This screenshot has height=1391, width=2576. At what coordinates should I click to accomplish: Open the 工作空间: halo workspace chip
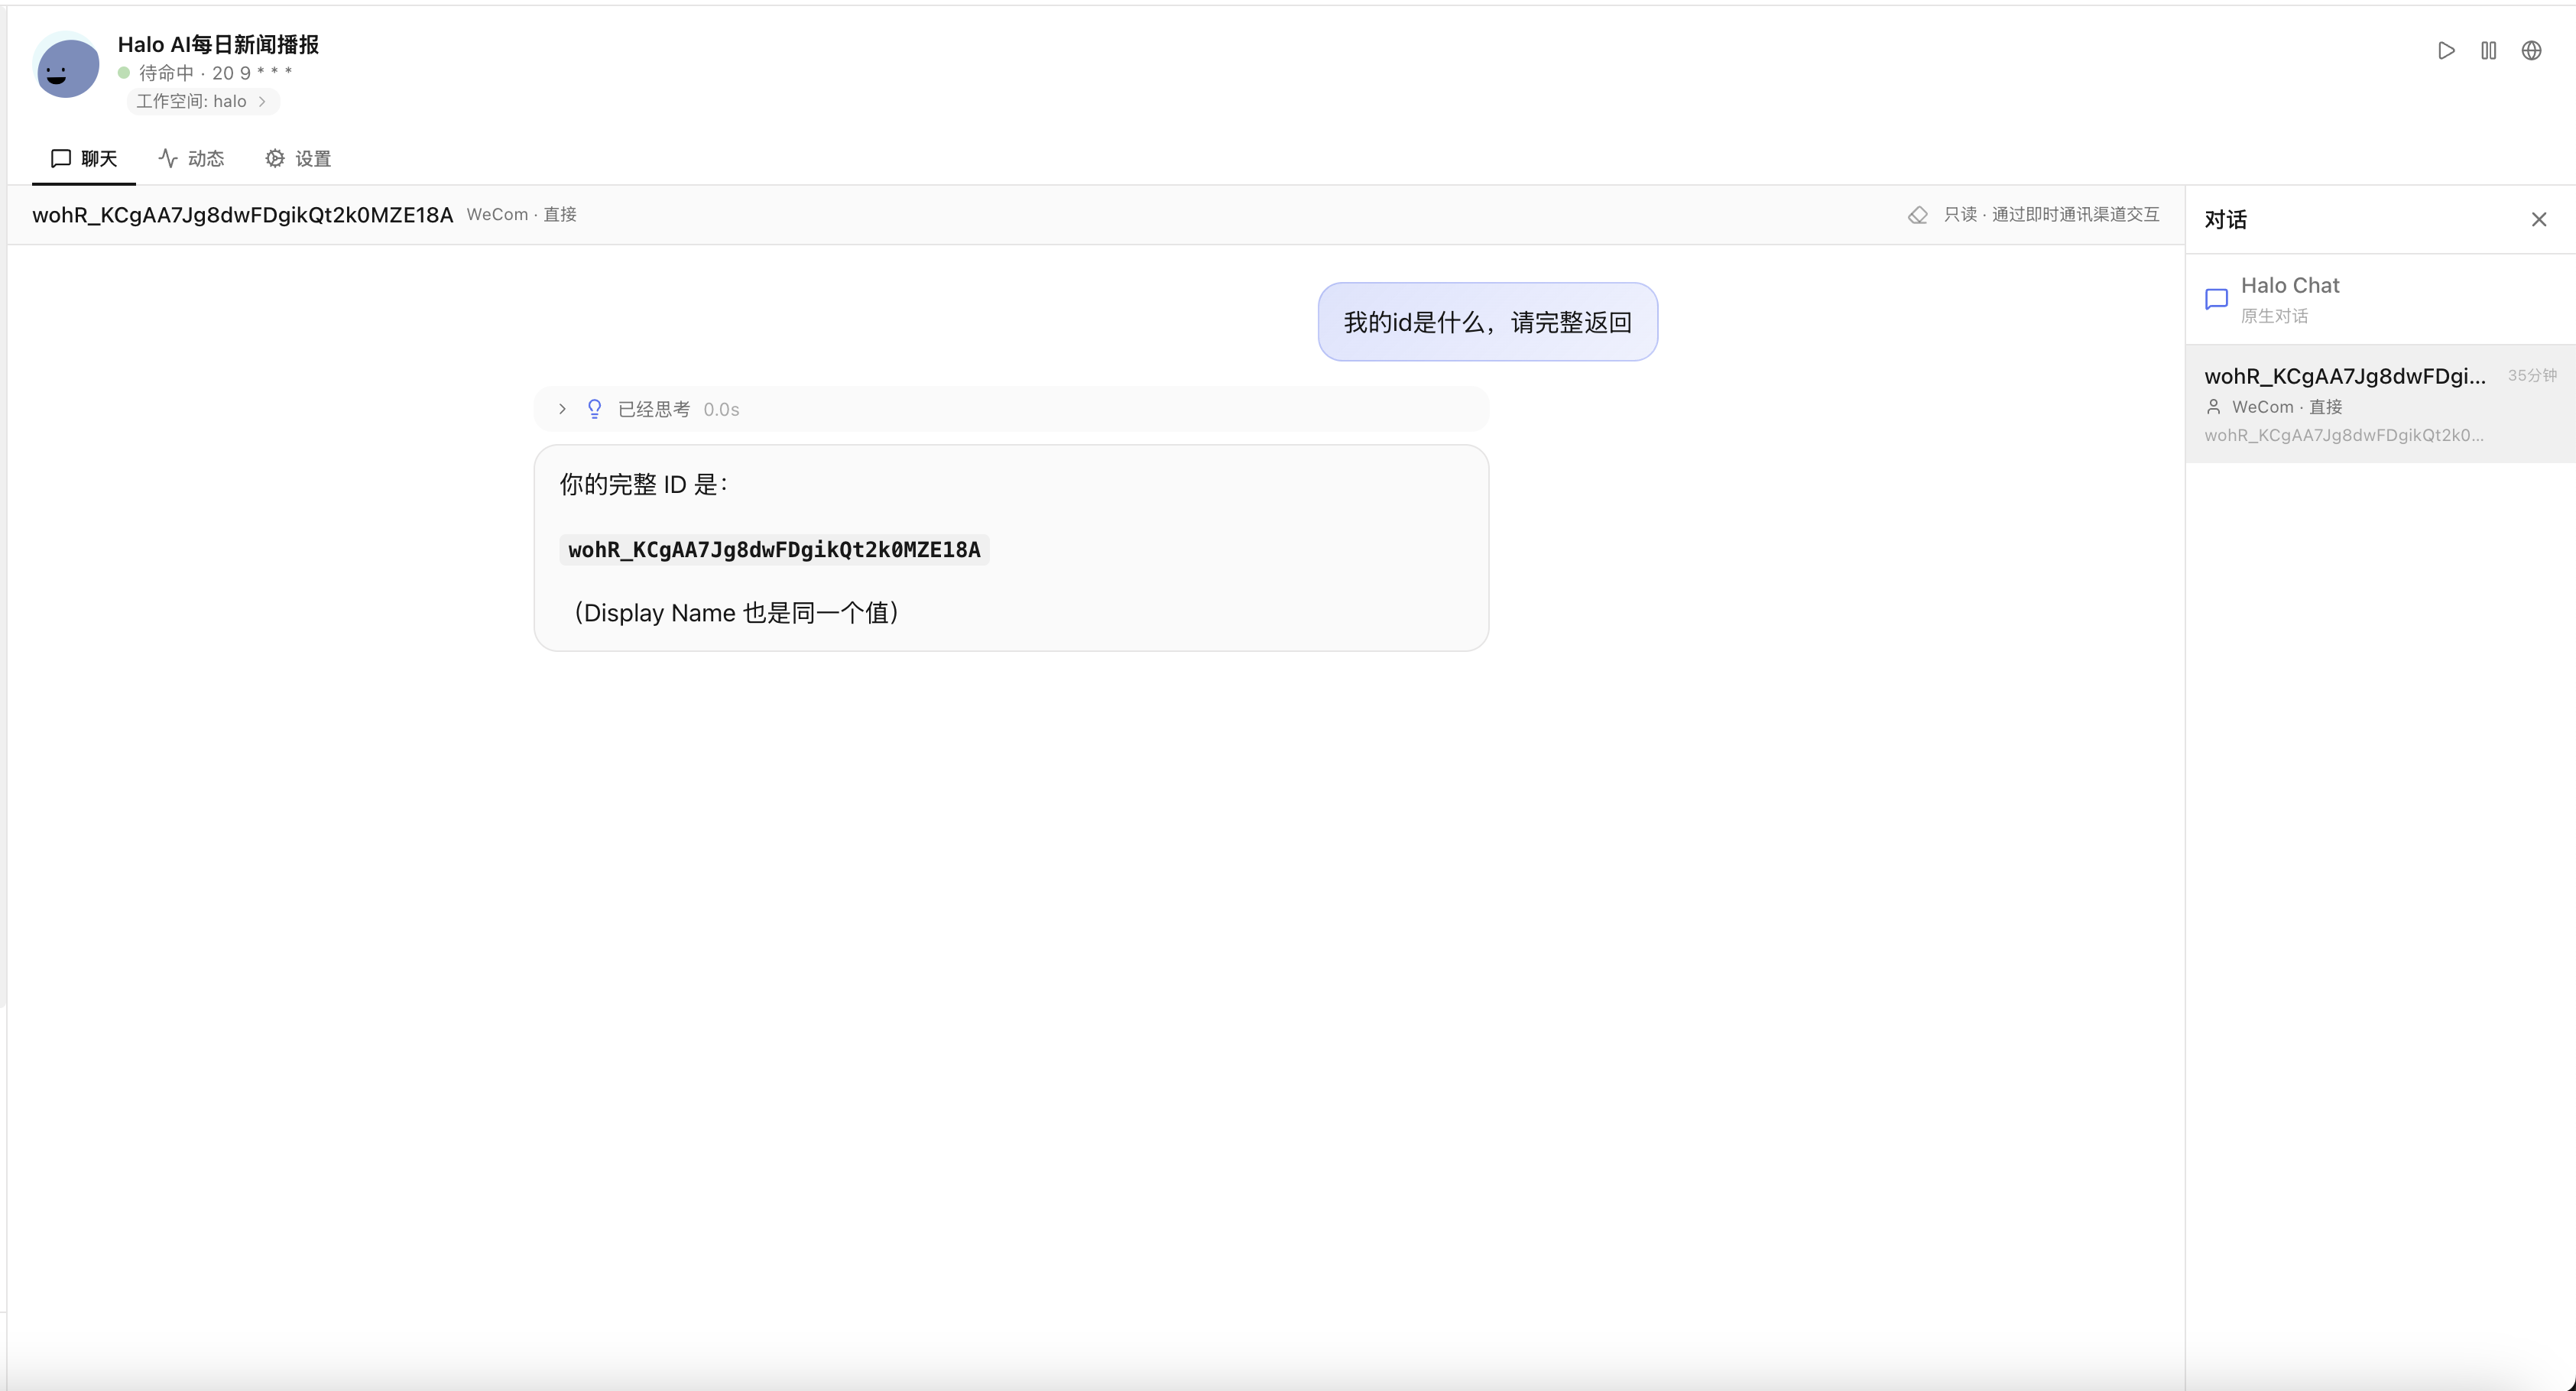click(x=203, y=101)
